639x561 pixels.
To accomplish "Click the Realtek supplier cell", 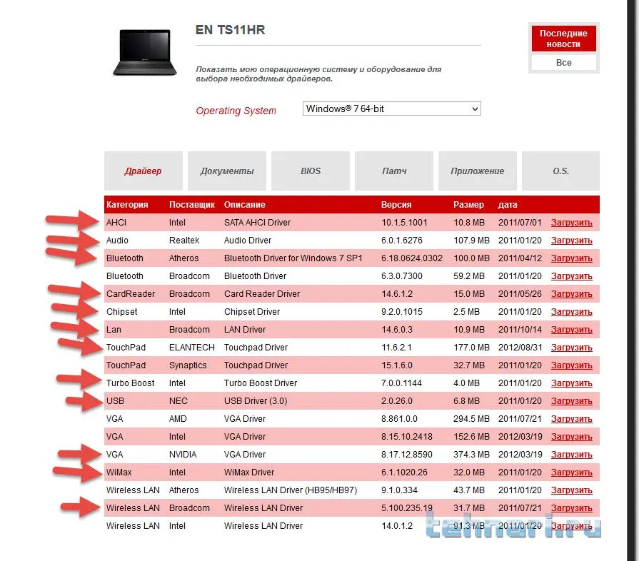I will click(x=184, y=241).
